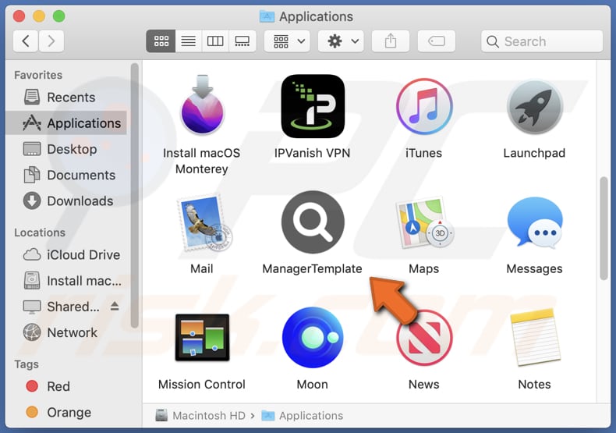Click the Tags section header

click(x=27, y=364)
